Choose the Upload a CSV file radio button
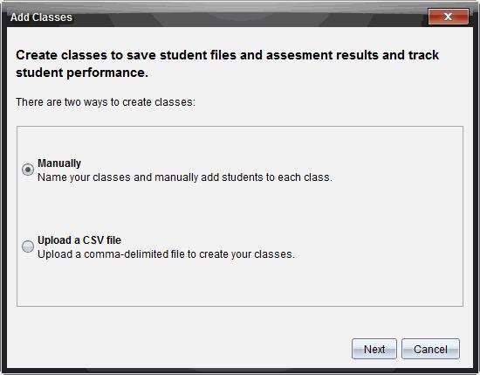The image size is (480, 375). [x=28, y=247]
